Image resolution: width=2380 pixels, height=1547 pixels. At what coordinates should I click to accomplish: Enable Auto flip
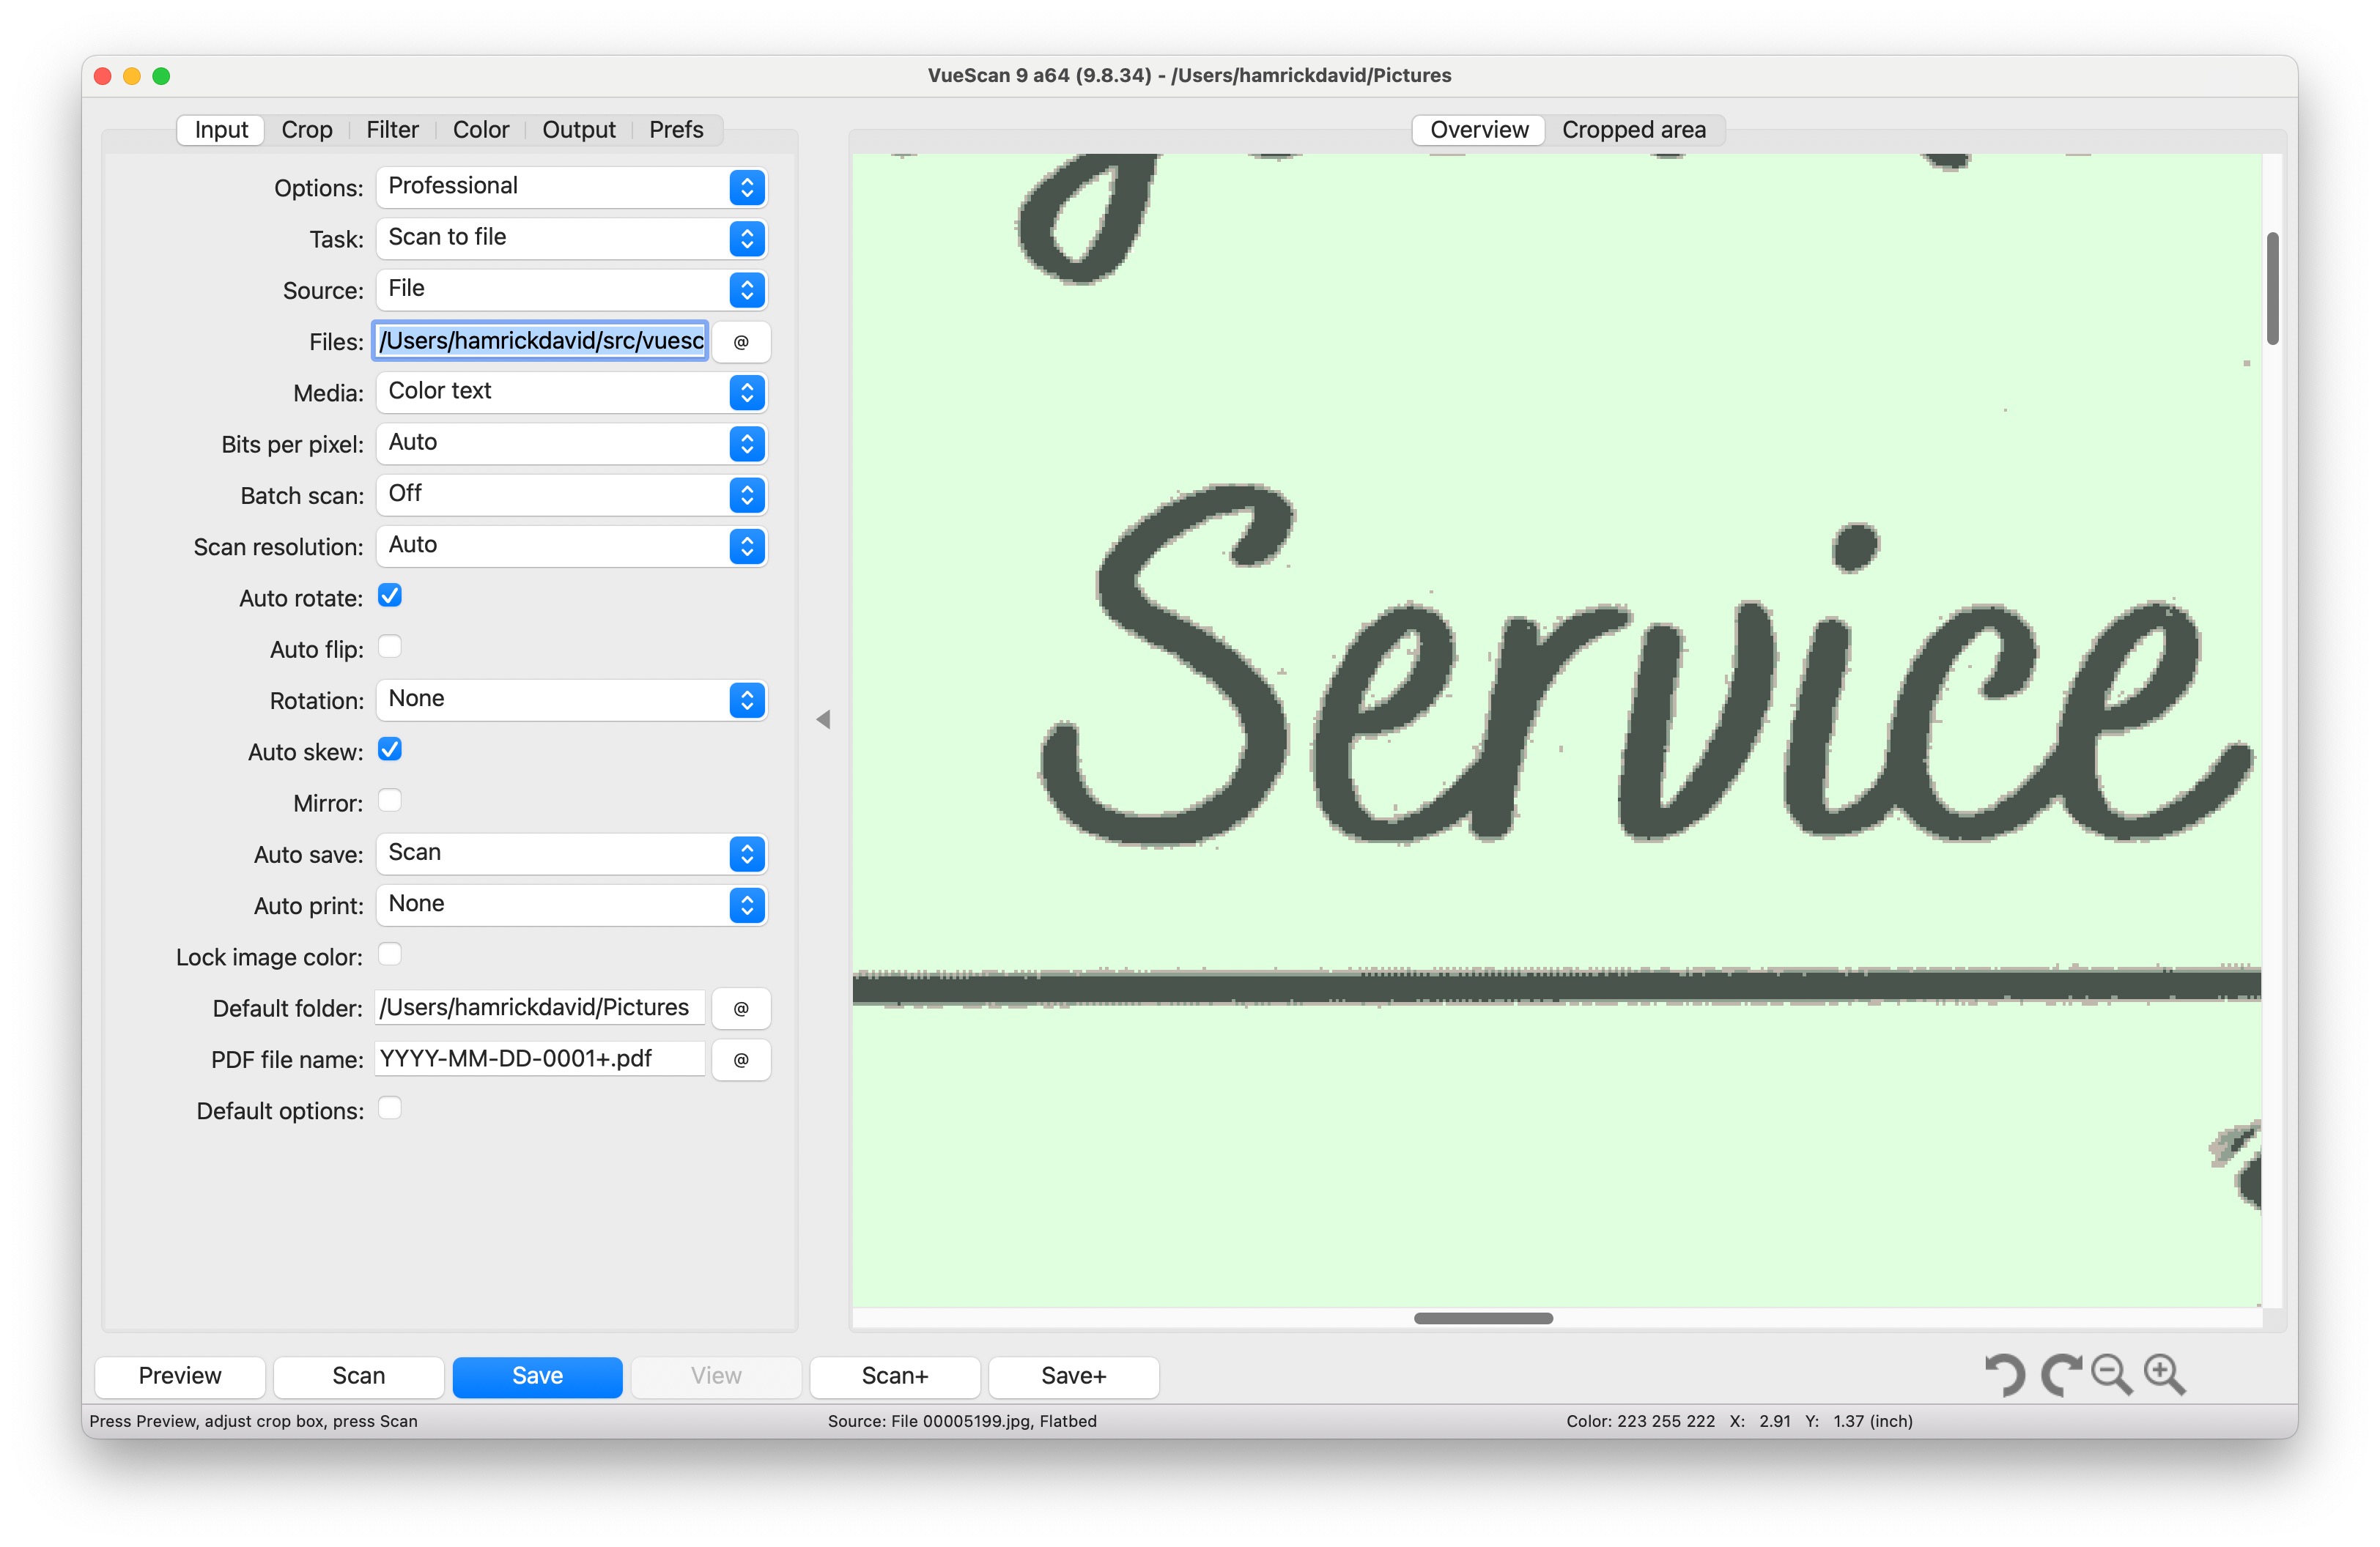pos(389,647)
